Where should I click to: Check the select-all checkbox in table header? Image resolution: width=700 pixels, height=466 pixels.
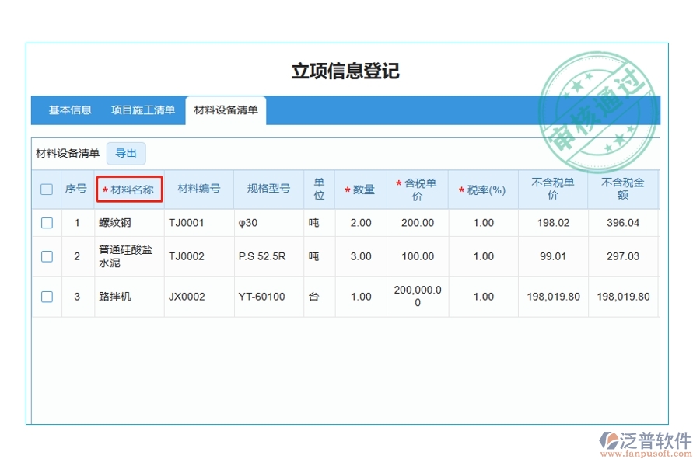(46, 189)
